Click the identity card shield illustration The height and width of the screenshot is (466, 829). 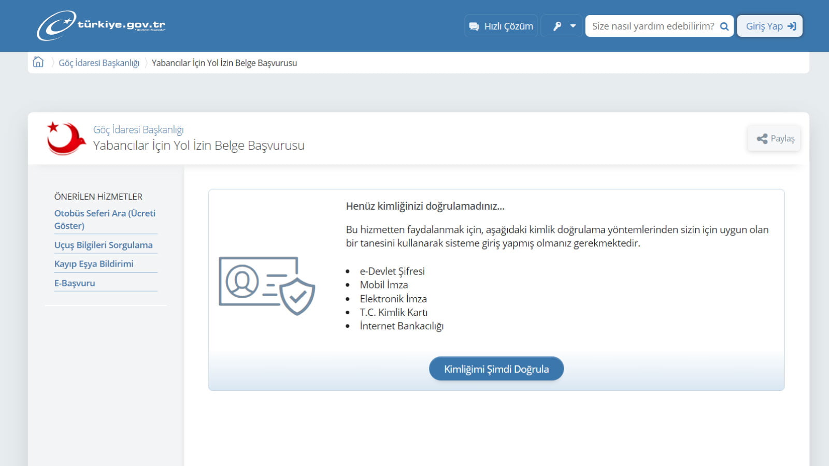(x=267, y=285)
